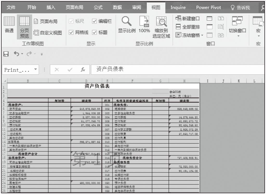Click cell with value 72,320,000.00
Image resolution: width=266 pixels, height=194 pixels.
click(184, 166)
